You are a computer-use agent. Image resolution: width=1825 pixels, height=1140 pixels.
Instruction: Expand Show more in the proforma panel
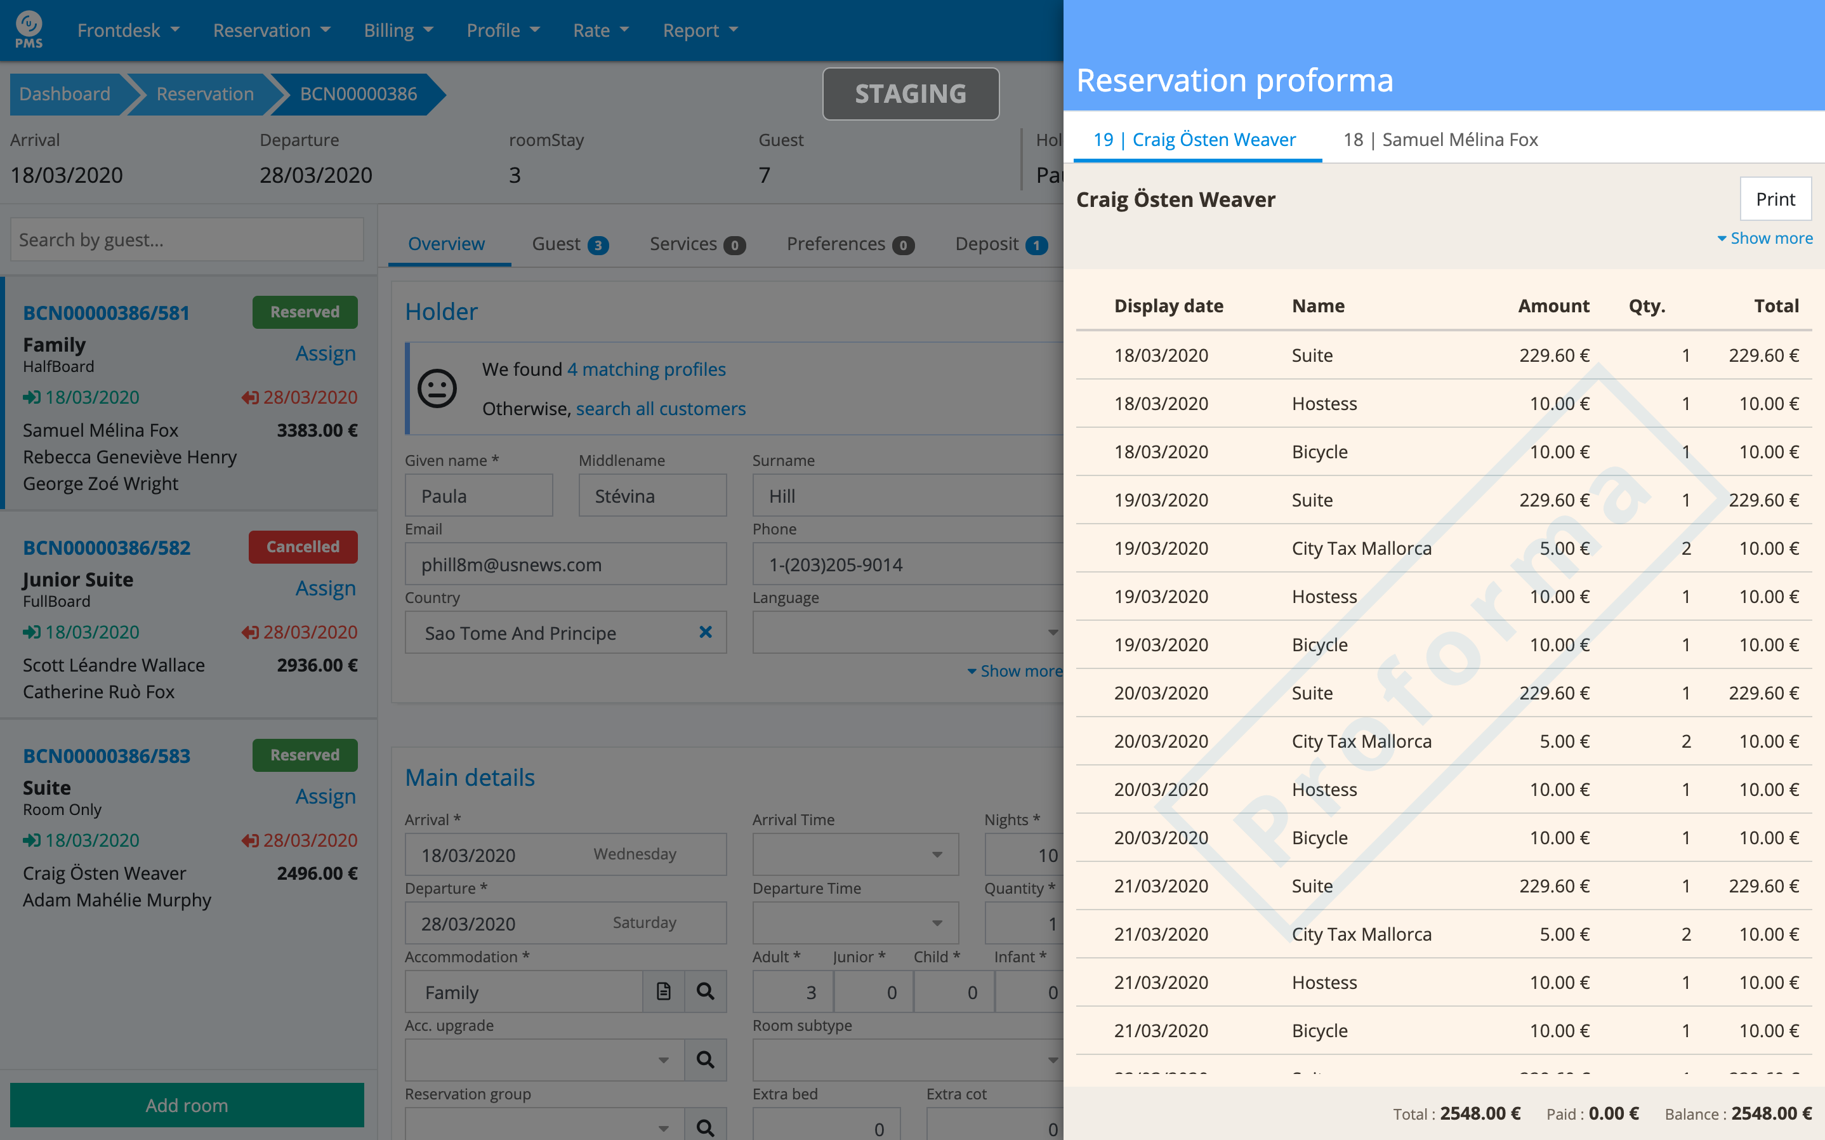1764,238
